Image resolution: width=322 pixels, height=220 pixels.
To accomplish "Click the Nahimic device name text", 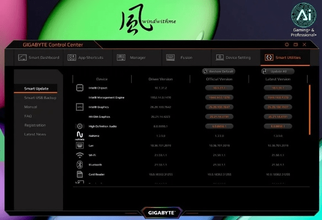I will 94,136.
